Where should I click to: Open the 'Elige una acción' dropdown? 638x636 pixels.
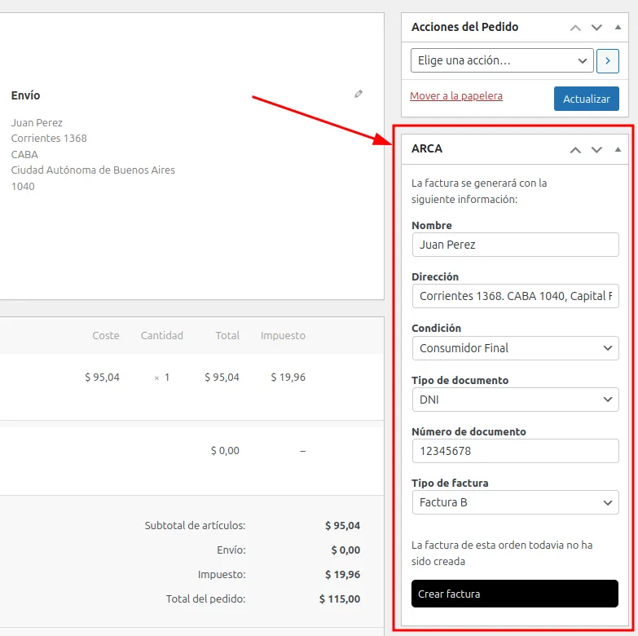(502, 61)
